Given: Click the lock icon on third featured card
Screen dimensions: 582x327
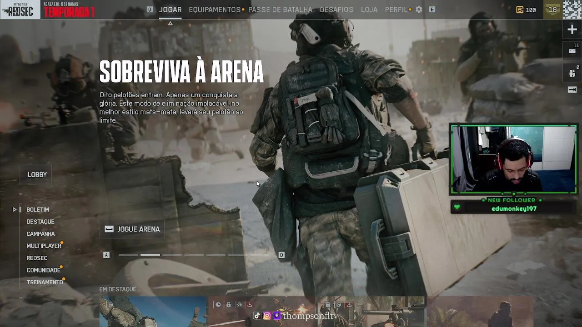Looking at the screenshot, I should point(328,305).
